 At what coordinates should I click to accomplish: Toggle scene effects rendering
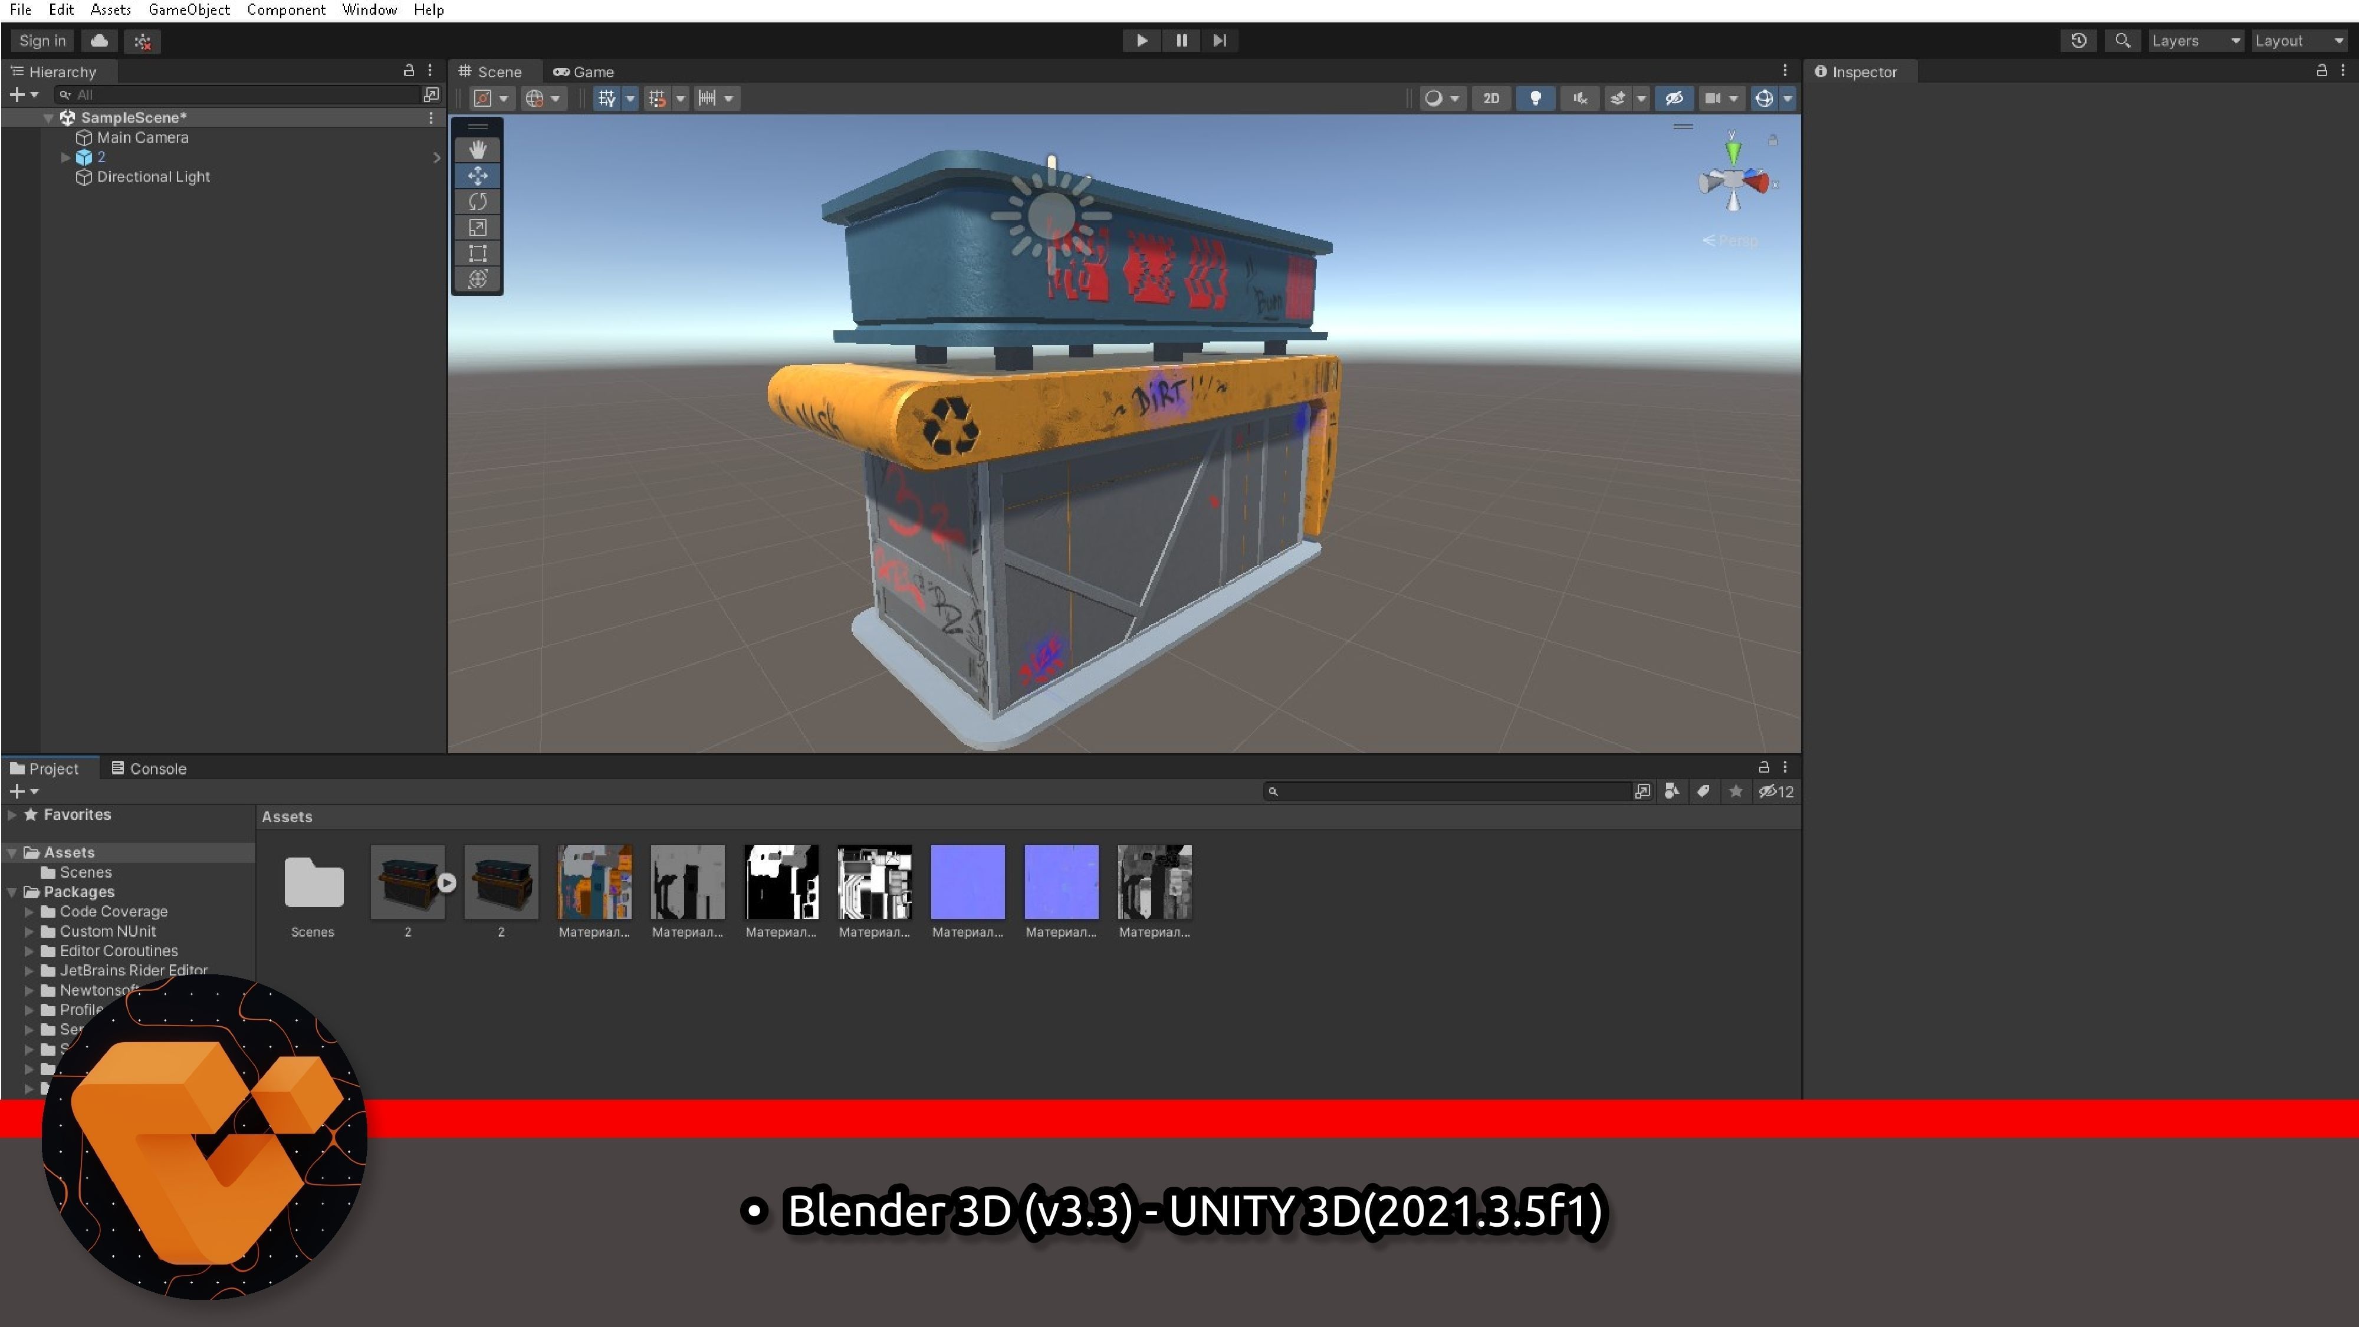[x=1617, y=98]
